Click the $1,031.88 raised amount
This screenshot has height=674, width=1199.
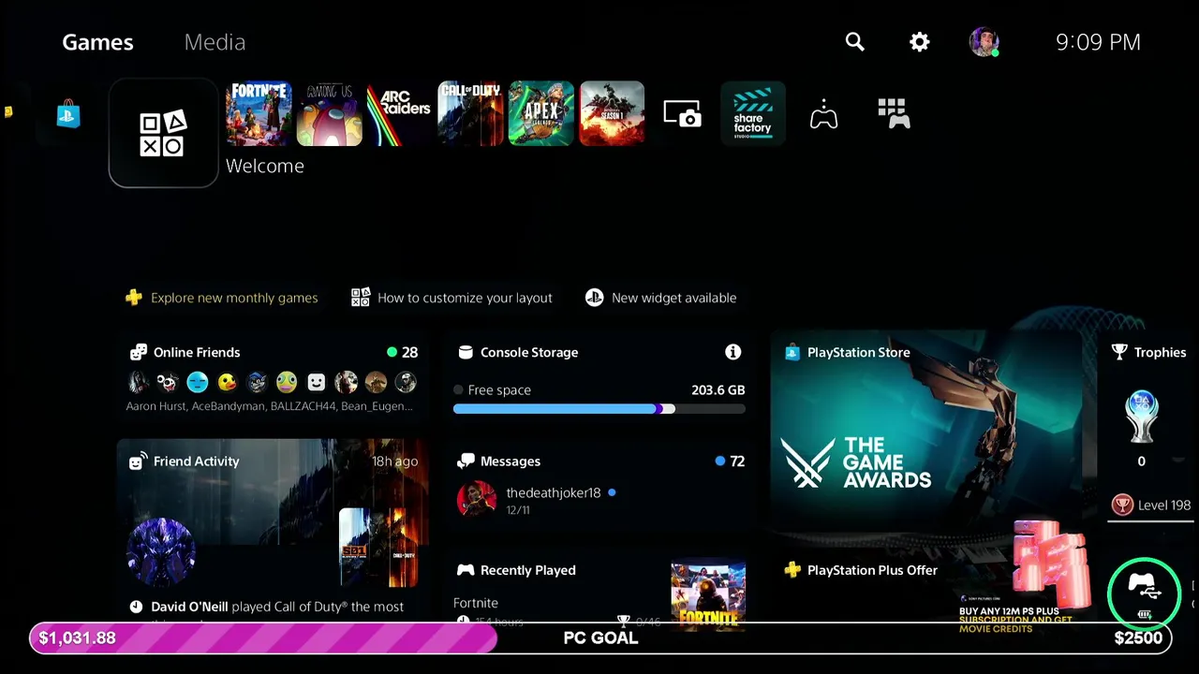click(77, 637)
